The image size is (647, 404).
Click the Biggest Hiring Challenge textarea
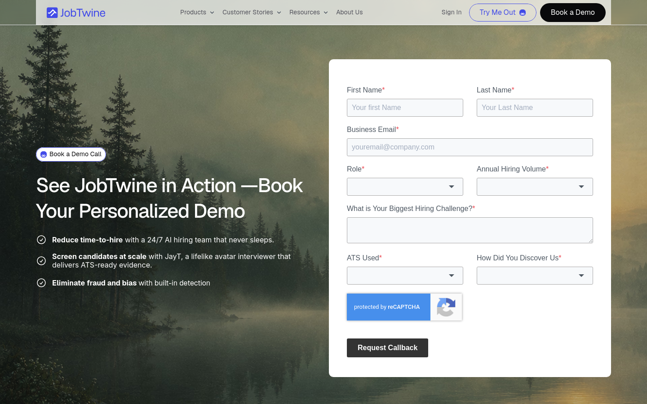coord(470,230)
